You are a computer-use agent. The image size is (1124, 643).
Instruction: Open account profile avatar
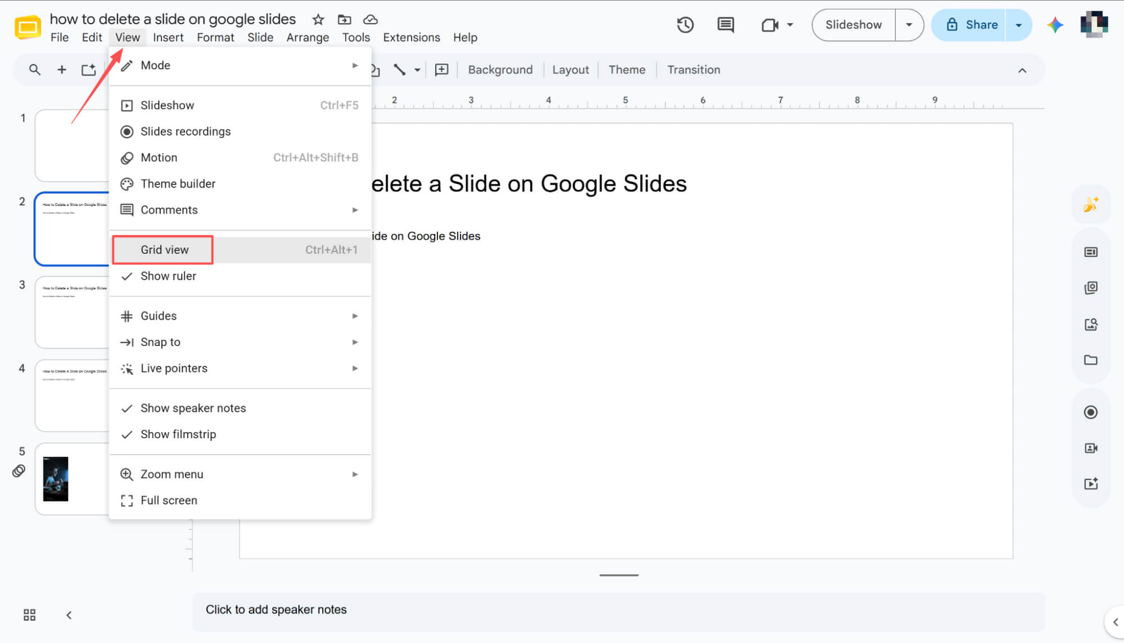point(1094,25)
